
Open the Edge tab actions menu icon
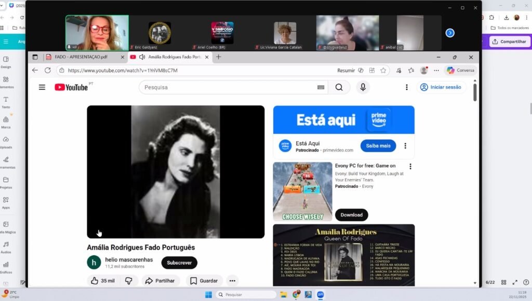(35, 57)
